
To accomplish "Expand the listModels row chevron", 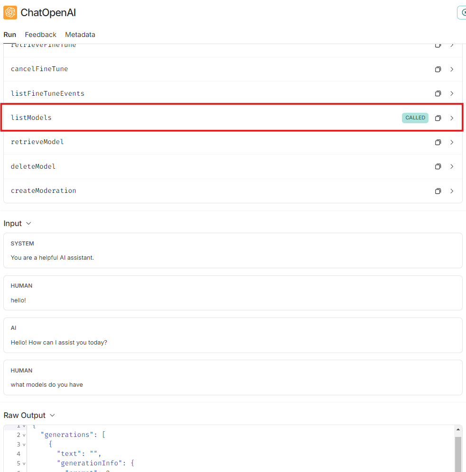I will tap(452, 118).
